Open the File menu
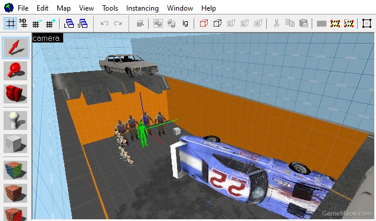This screenshot has width=376, height=221. tap(23, 8)
